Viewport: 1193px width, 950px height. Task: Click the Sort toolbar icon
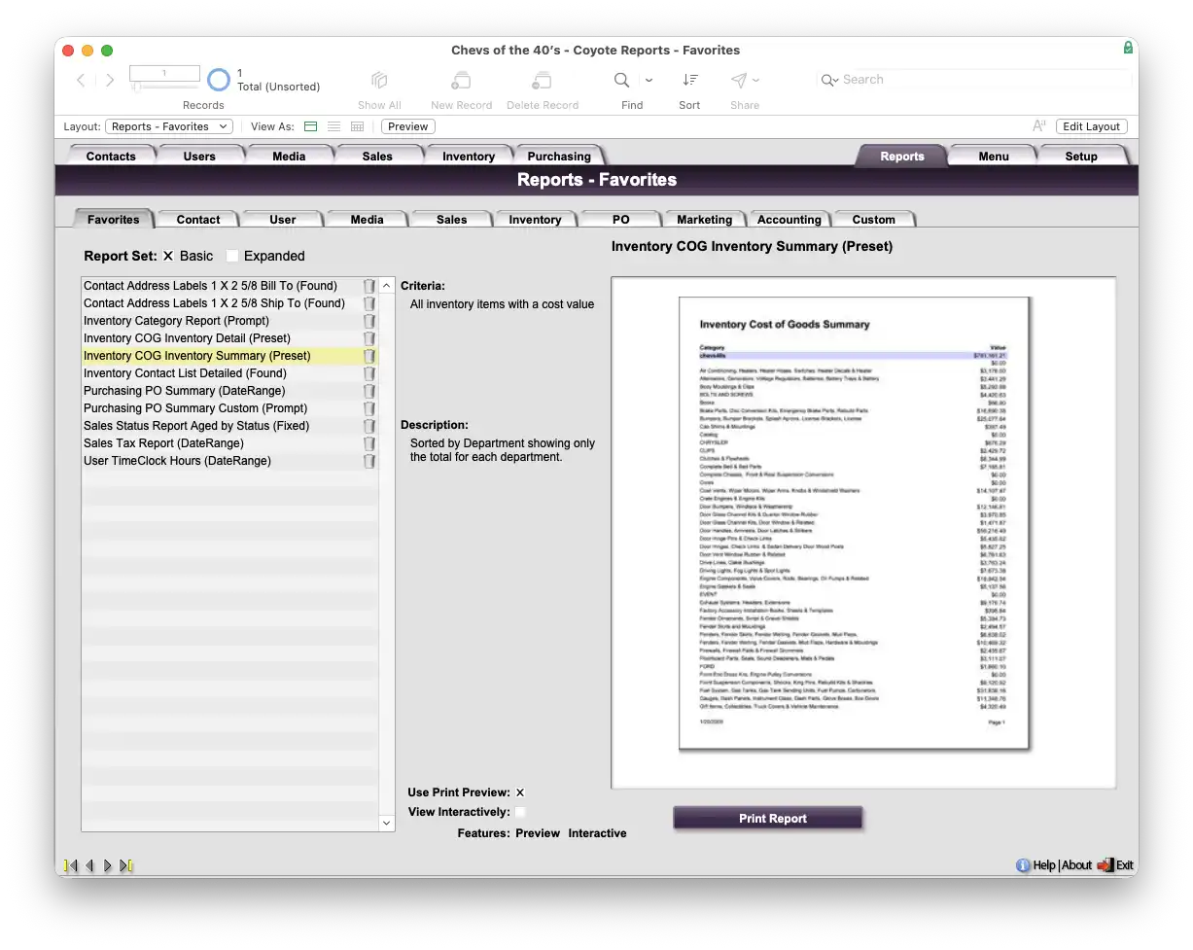[689, 80]
